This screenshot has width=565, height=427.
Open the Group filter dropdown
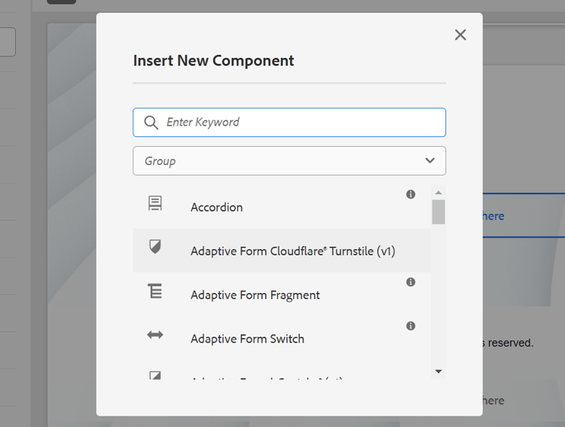[x=289, y=160]
